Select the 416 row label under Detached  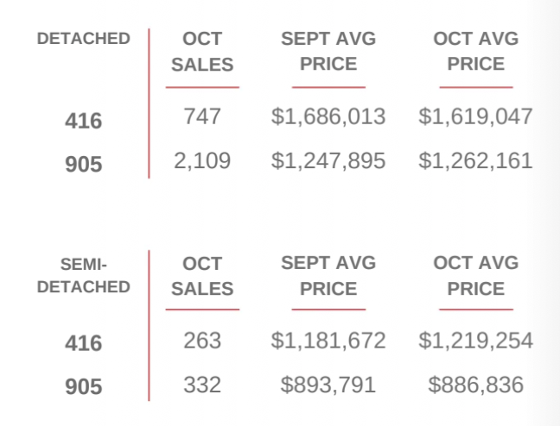point(84,122)
